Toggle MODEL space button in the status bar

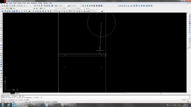[56, 102]
